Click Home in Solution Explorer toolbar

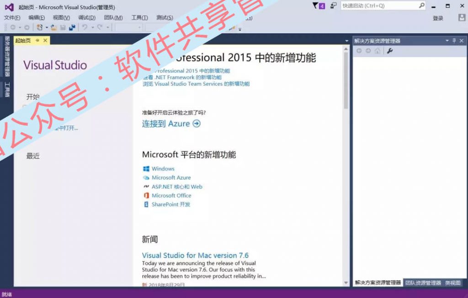pos(378,51)
